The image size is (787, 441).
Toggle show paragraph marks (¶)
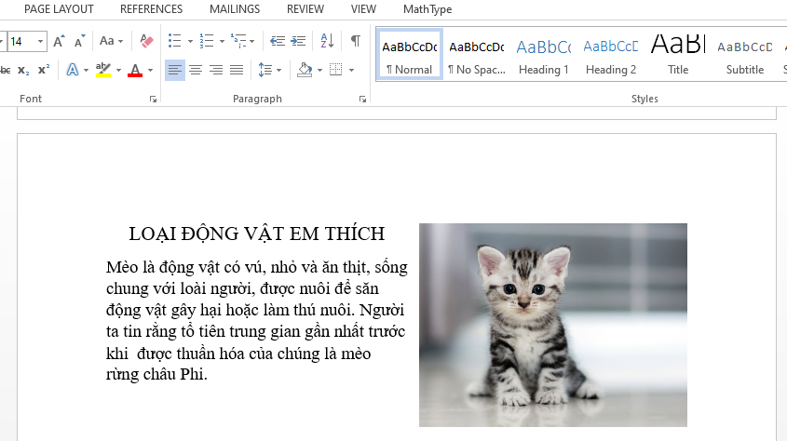(355, 41)
